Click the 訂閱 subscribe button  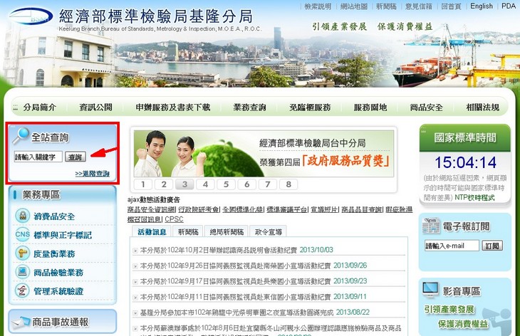coord(492,246)
